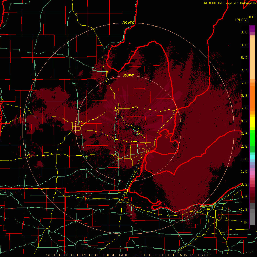The height and width of the screenshot is (257, 257).
Task: Click the 5.0 scale value
Action: point(244,108)
